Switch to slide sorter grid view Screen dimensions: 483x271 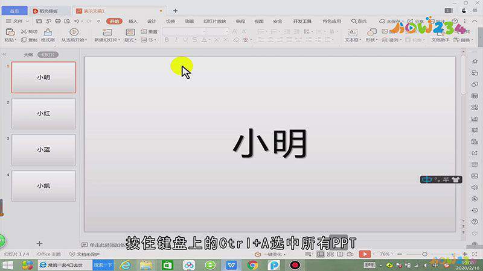pos(330,254)
